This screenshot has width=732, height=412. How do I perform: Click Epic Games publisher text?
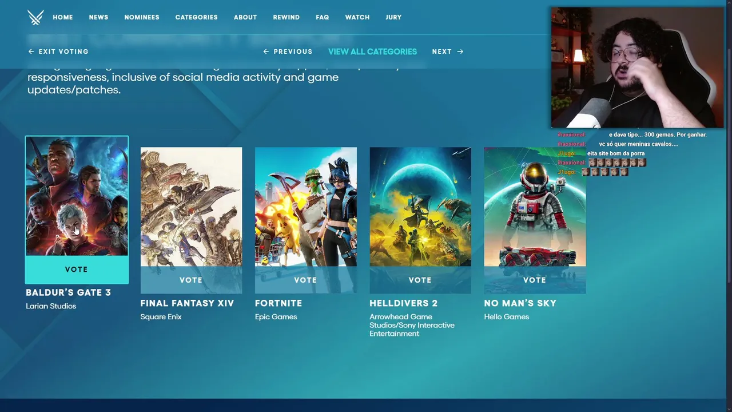pos(276,317)
